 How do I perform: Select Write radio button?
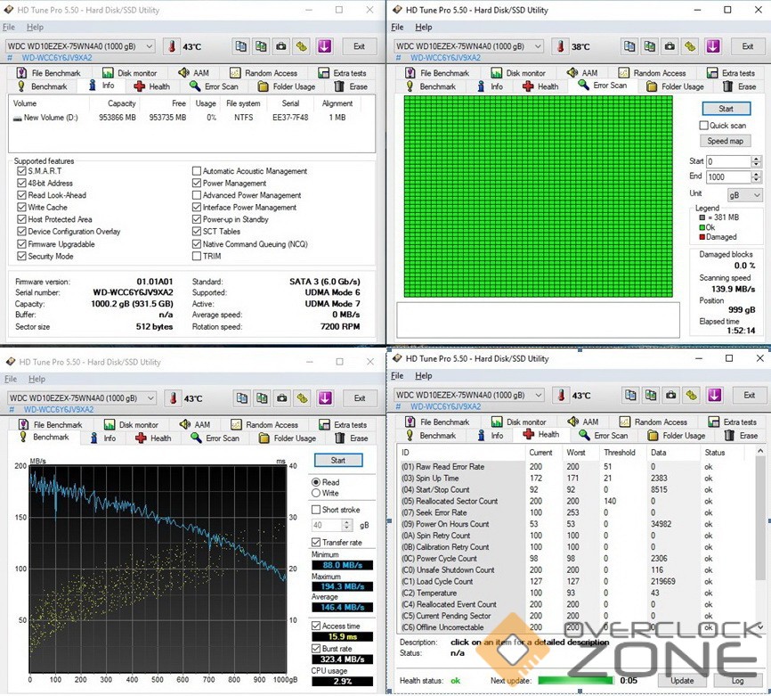click(x=316, y=493)
